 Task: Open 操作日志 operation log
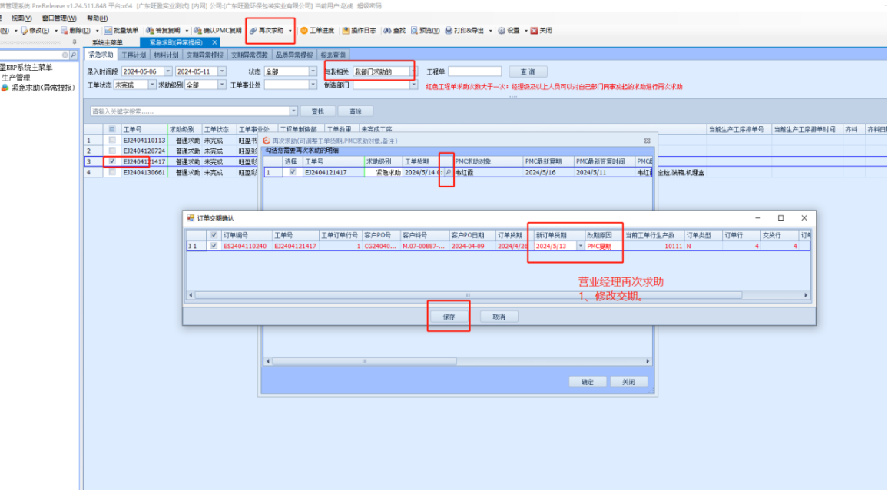[x=359, y=31]
